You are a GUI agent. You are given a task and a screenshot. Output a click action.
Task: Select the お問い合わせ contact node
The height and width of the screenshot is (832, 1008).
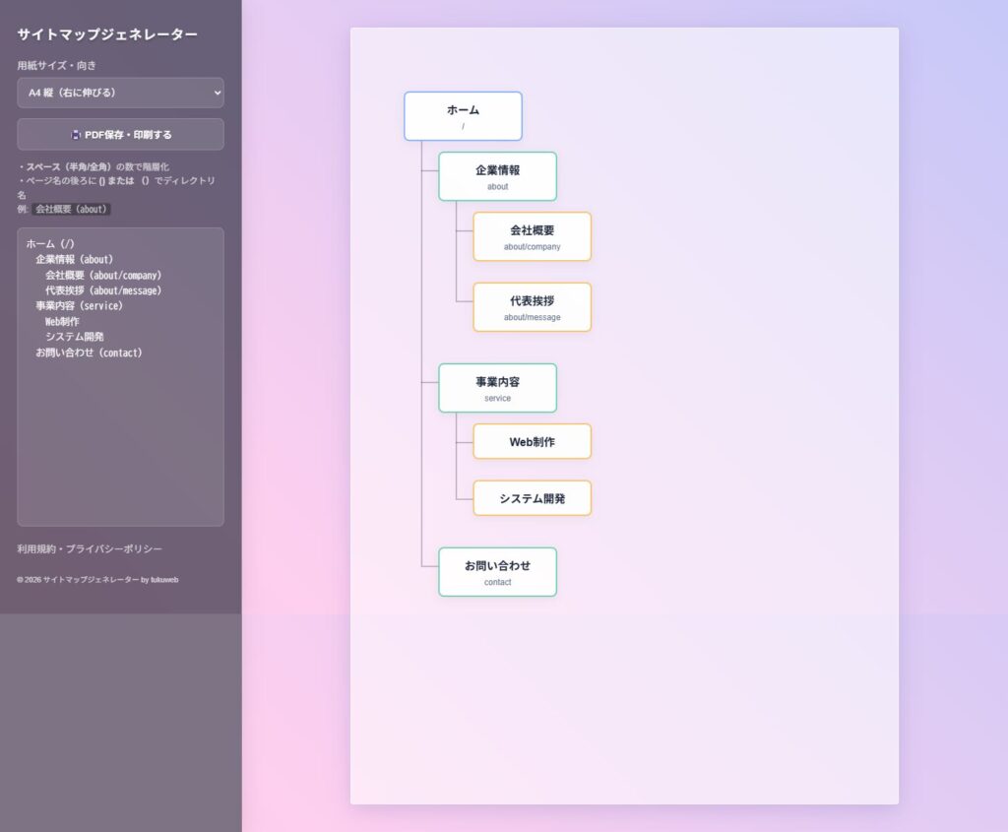coord(497,572)
